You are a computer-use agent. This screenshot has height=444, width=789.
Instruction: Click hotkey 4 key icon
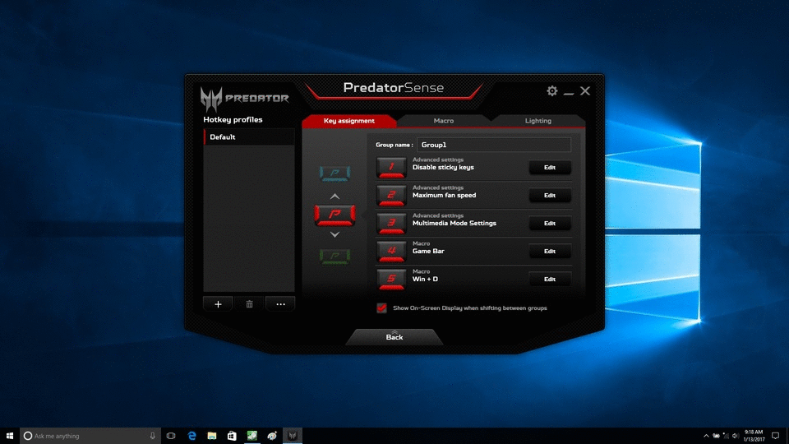point(391,252)
